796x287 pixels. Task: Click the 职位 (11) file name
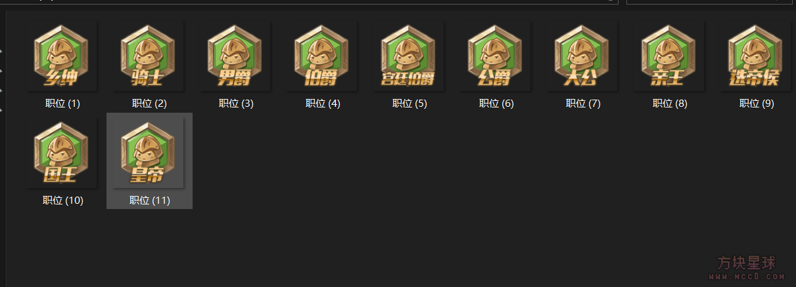pyautogui.click(x=149, y=201)
